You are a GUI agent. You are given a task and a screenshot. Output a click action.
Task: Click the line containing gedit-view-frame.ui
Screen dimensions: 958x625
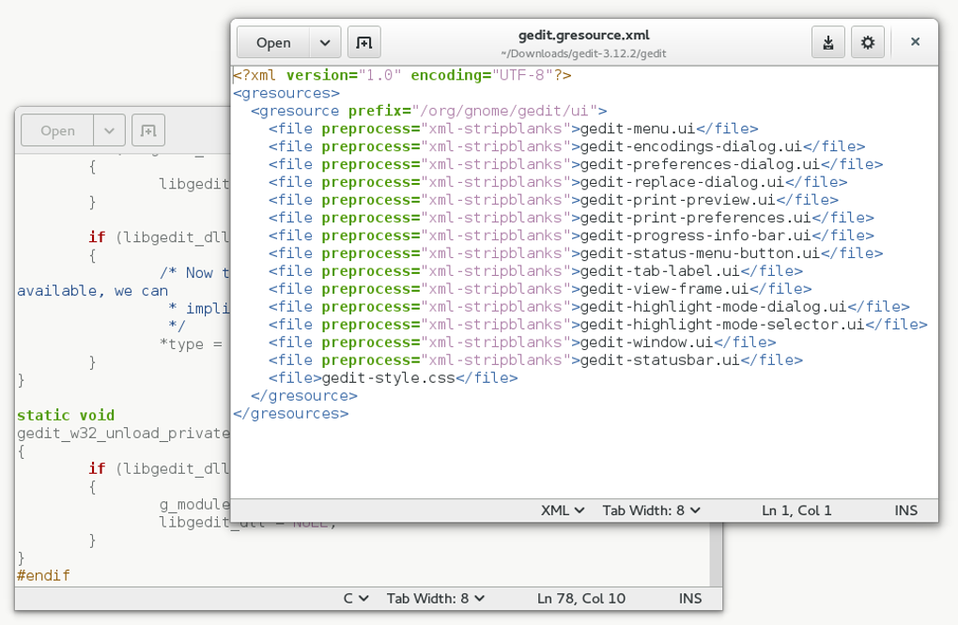point(540,289)
